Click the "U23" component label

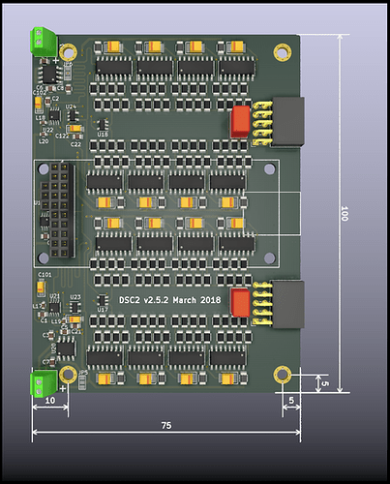tap(75, 297)
